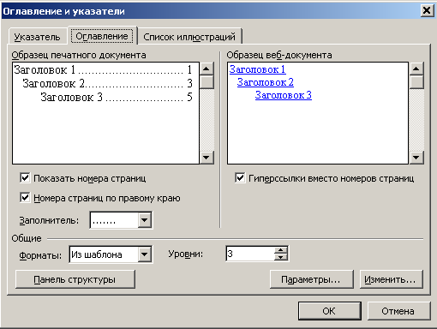Click web preview scroll down arrow

click(416, 158)
